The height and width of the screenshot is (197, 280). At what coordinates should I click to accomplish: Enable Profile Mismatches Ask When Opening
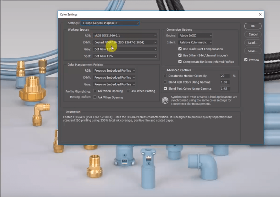click(95, 91)
